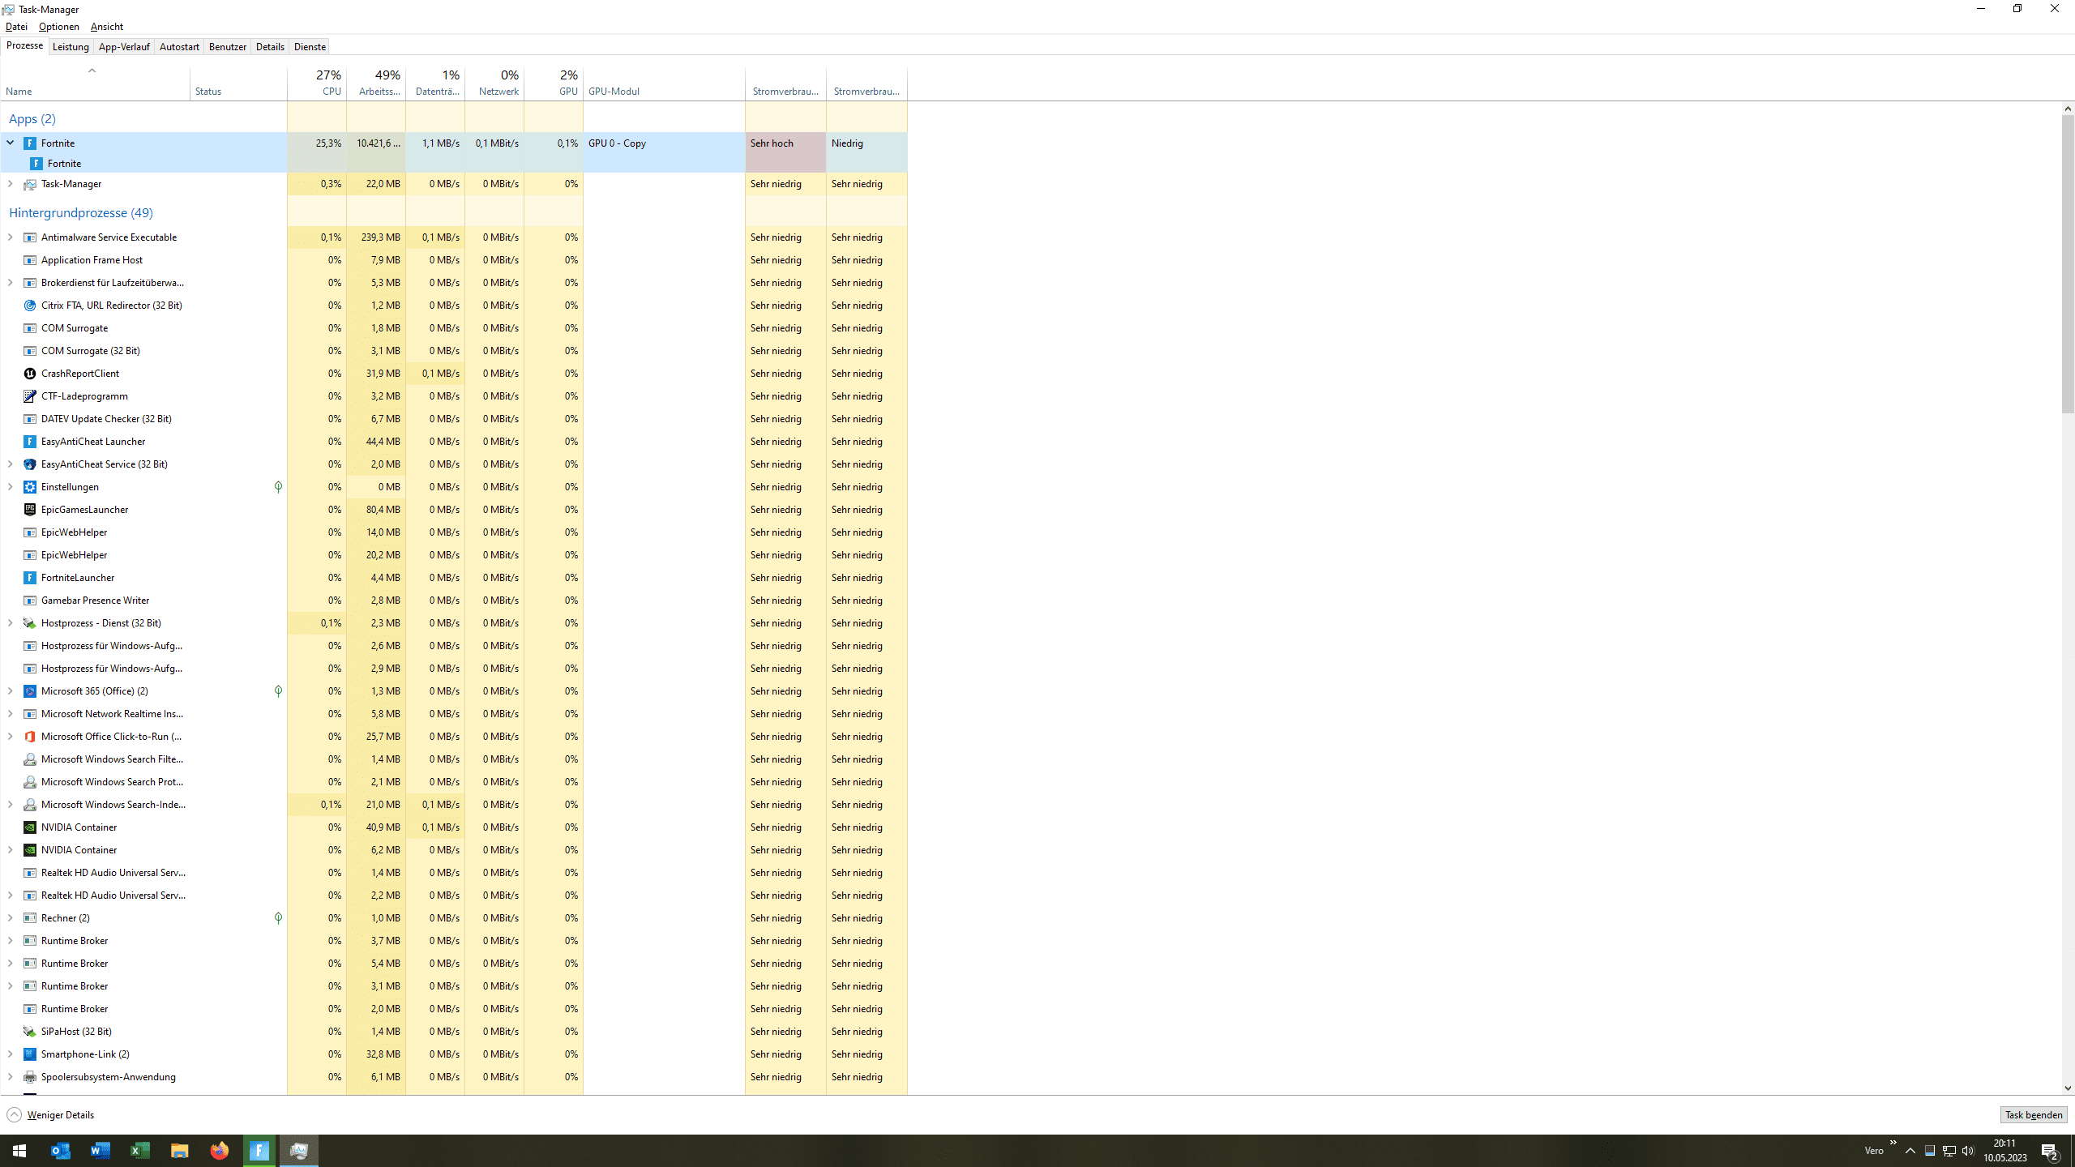Sort by Arbeitsspeicher column header

376,83
